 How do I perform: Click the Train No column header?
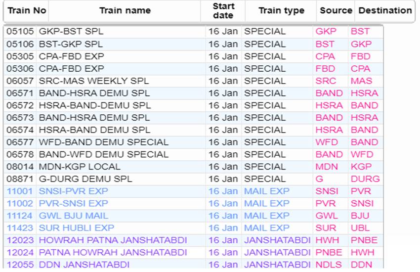[x=27, y=10]
